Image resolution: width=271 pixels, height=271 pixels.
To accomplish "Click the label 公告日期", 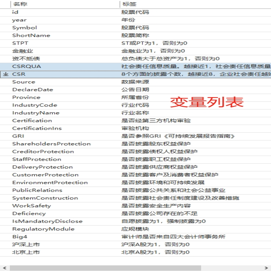I will coord(135,90).
